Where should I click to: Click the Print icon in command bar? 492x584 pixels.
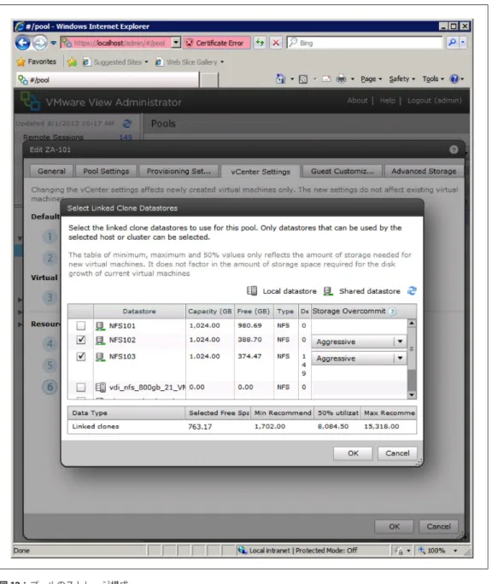click(341, 79)
